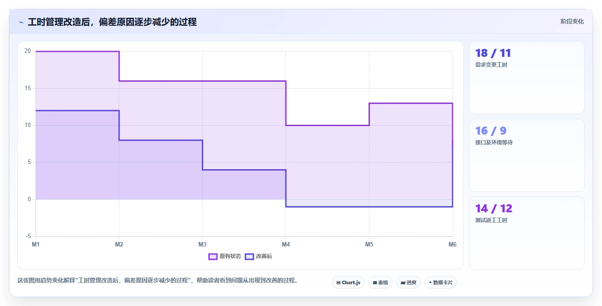Click the M6 x-axis label
This screenshot has width=602, height=306.
452,244
